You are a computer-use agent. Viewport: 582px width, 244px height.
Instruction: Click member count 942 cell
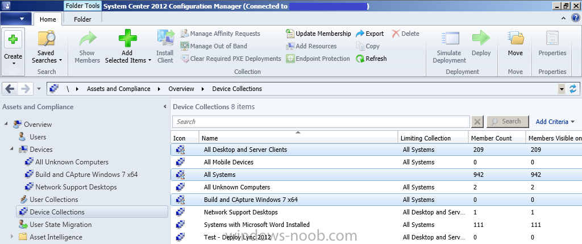479,175
